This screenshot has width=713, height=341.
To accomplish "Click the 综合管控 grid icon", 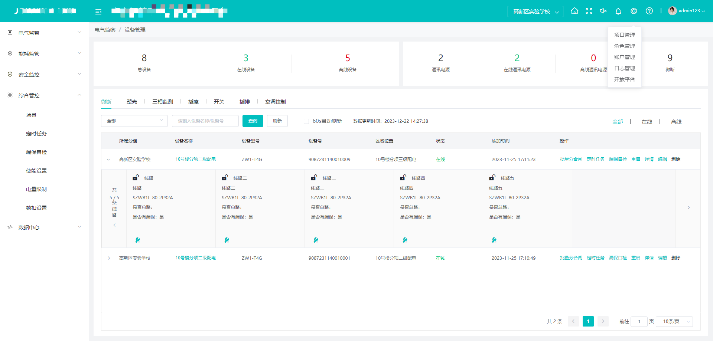I will (x=10, y=95).
